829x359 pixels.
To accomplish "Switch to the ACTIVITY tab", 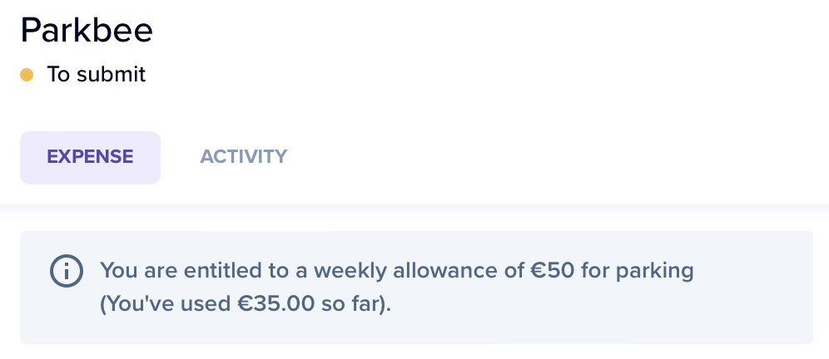I will (244, 157).
